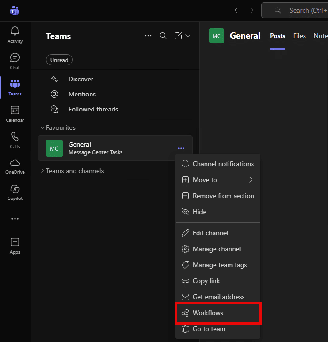Viewport: 328px width, 342px height.
Task: Click Copy link in the context menu
Action: click(x=206, y=281)
